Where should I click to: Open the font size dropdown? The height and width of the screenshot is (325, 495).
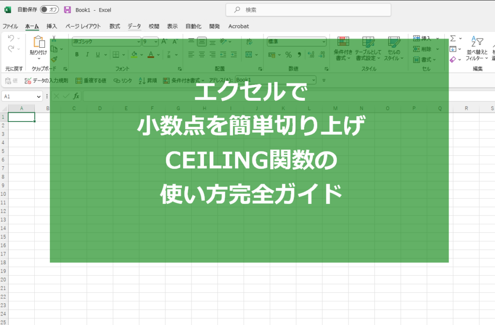tap(156, 41)
